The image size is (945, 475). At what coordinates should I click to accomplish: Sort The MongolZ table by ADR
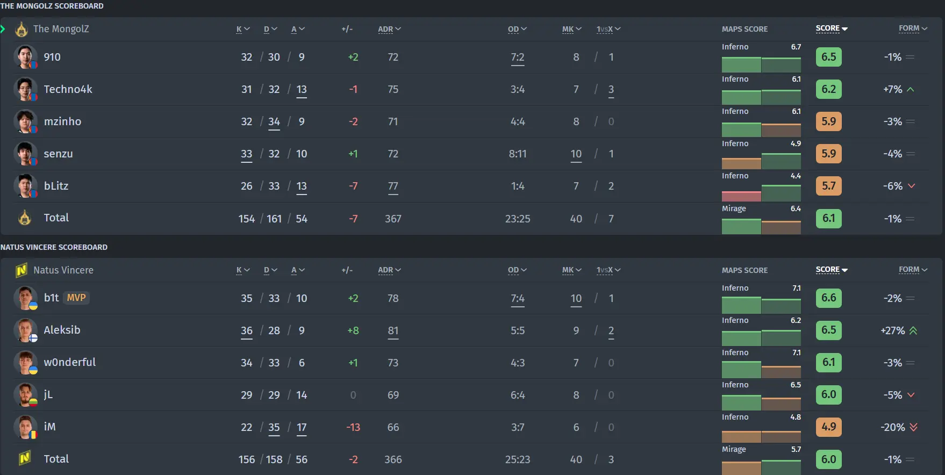click(389, 29)
